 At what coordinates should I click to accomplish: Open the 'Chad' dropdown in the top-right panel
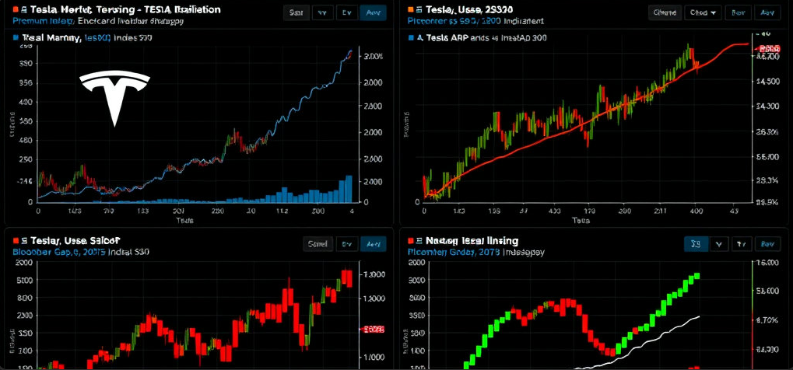point(703,12)
